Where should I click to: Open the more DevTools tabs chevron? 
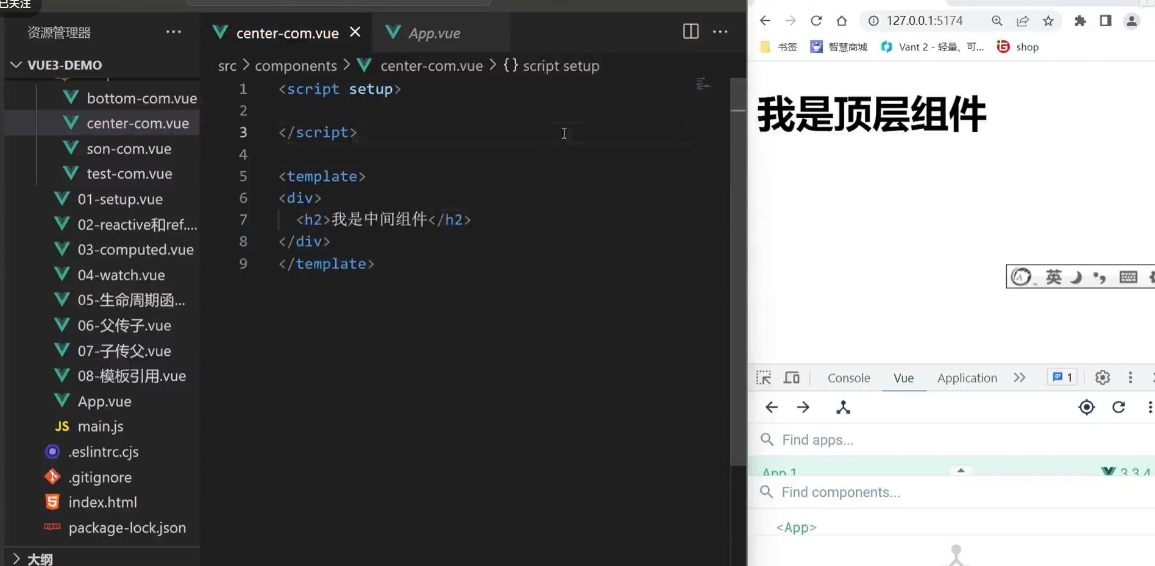point(1020,377)
